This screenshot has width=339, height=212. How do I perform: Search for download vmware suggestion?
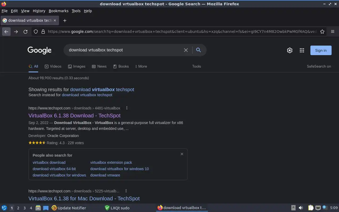[105, 175]
